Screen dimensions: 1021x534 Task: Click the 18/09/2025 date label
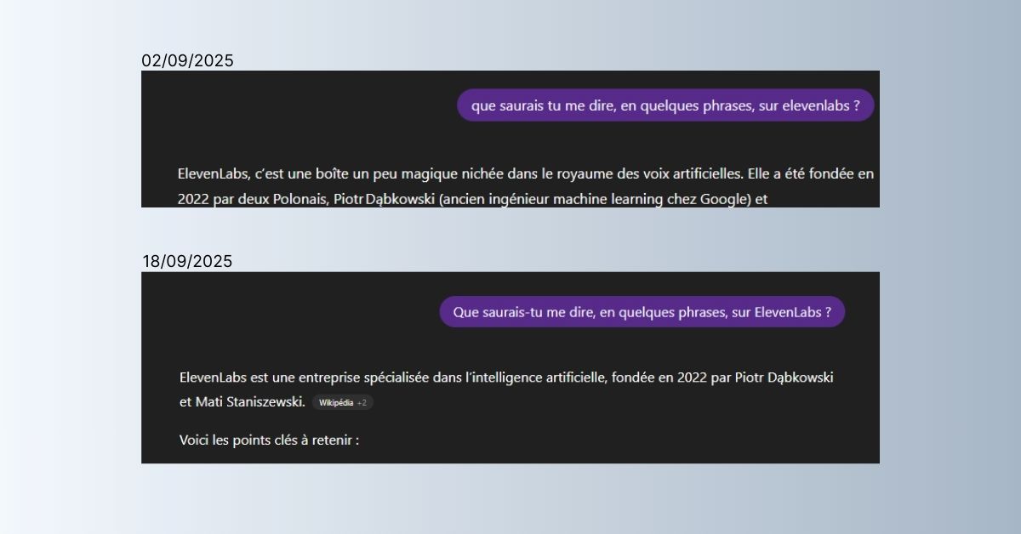(x=187, y=261)
